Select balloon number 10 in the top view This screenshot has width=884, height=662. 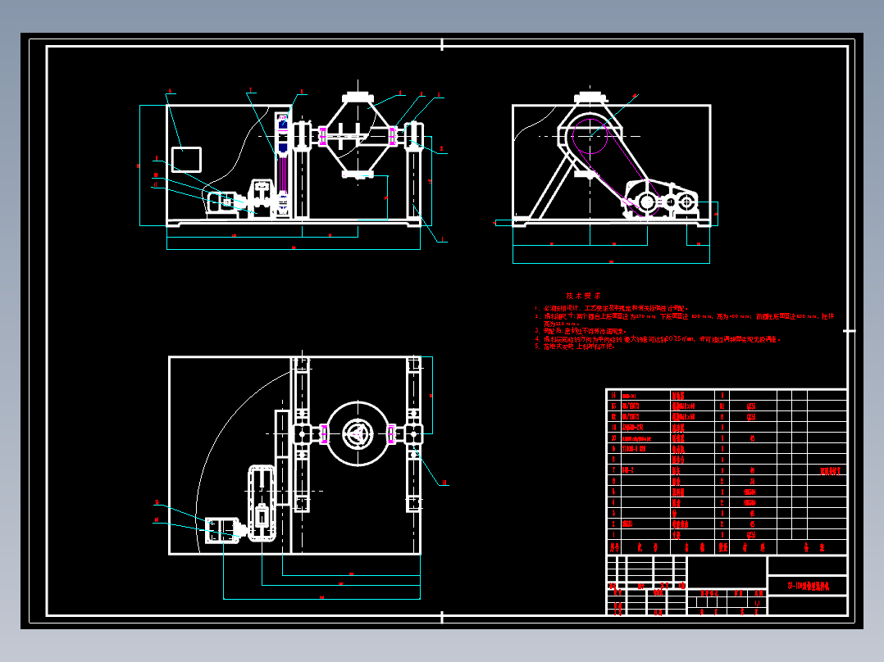coord(444,483)
